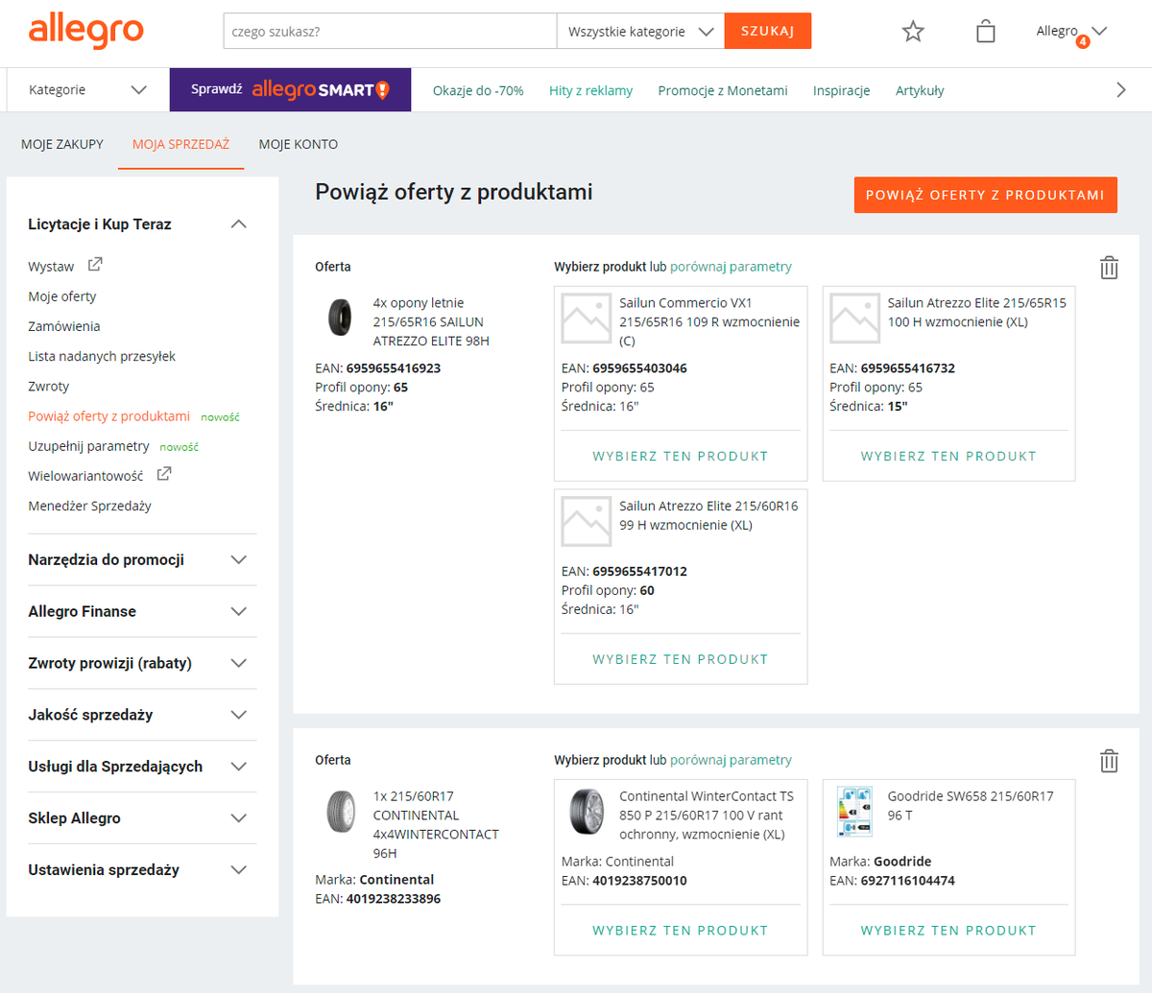Collapse the Licytacje i Kup Teraz section
The image size is (1152, 993).
coord(239,225)
